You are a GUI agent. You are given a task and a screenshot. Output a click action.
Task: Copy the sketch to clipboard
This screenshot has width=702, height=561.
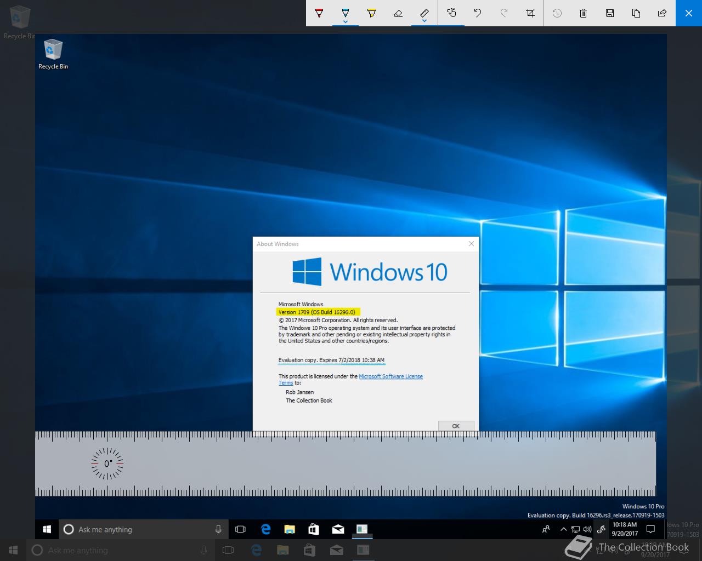[636, 13]
